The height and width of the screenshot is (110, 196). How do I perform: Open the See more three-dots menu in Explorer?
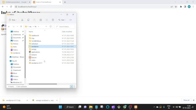point(71,20)
